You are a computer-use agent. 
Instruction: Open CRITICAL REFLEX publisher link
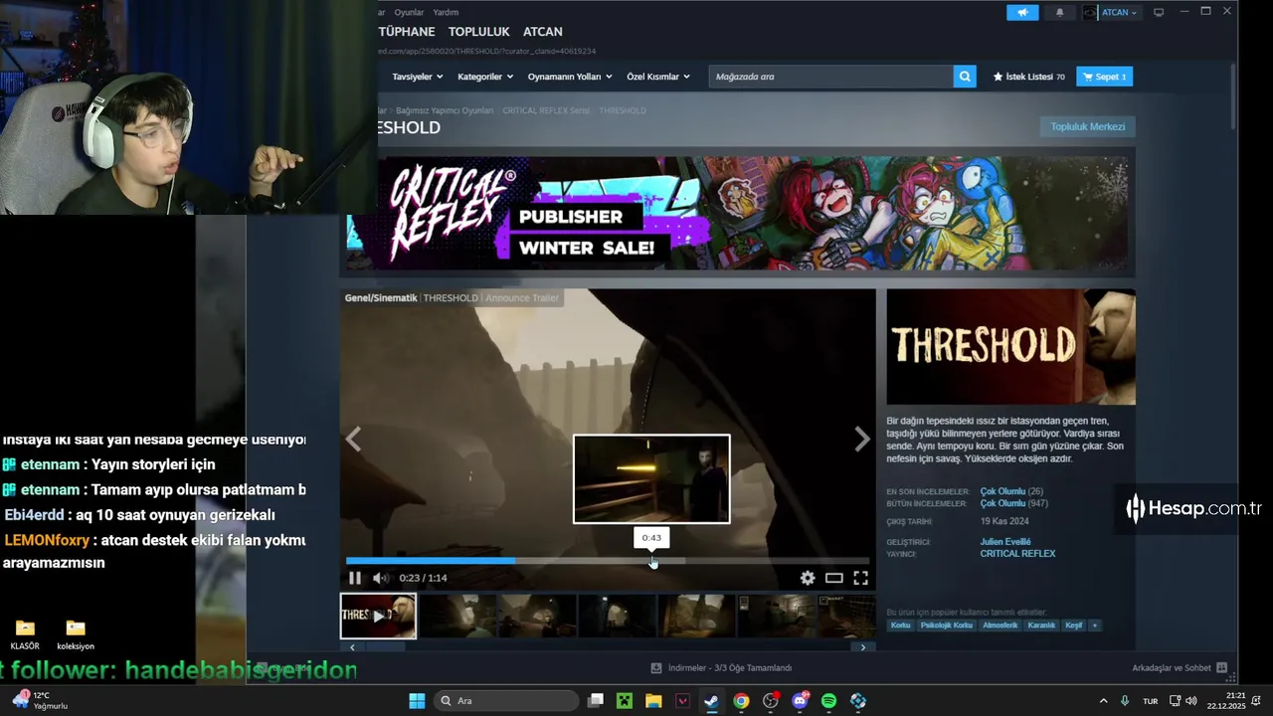(x=1017, y=554)
